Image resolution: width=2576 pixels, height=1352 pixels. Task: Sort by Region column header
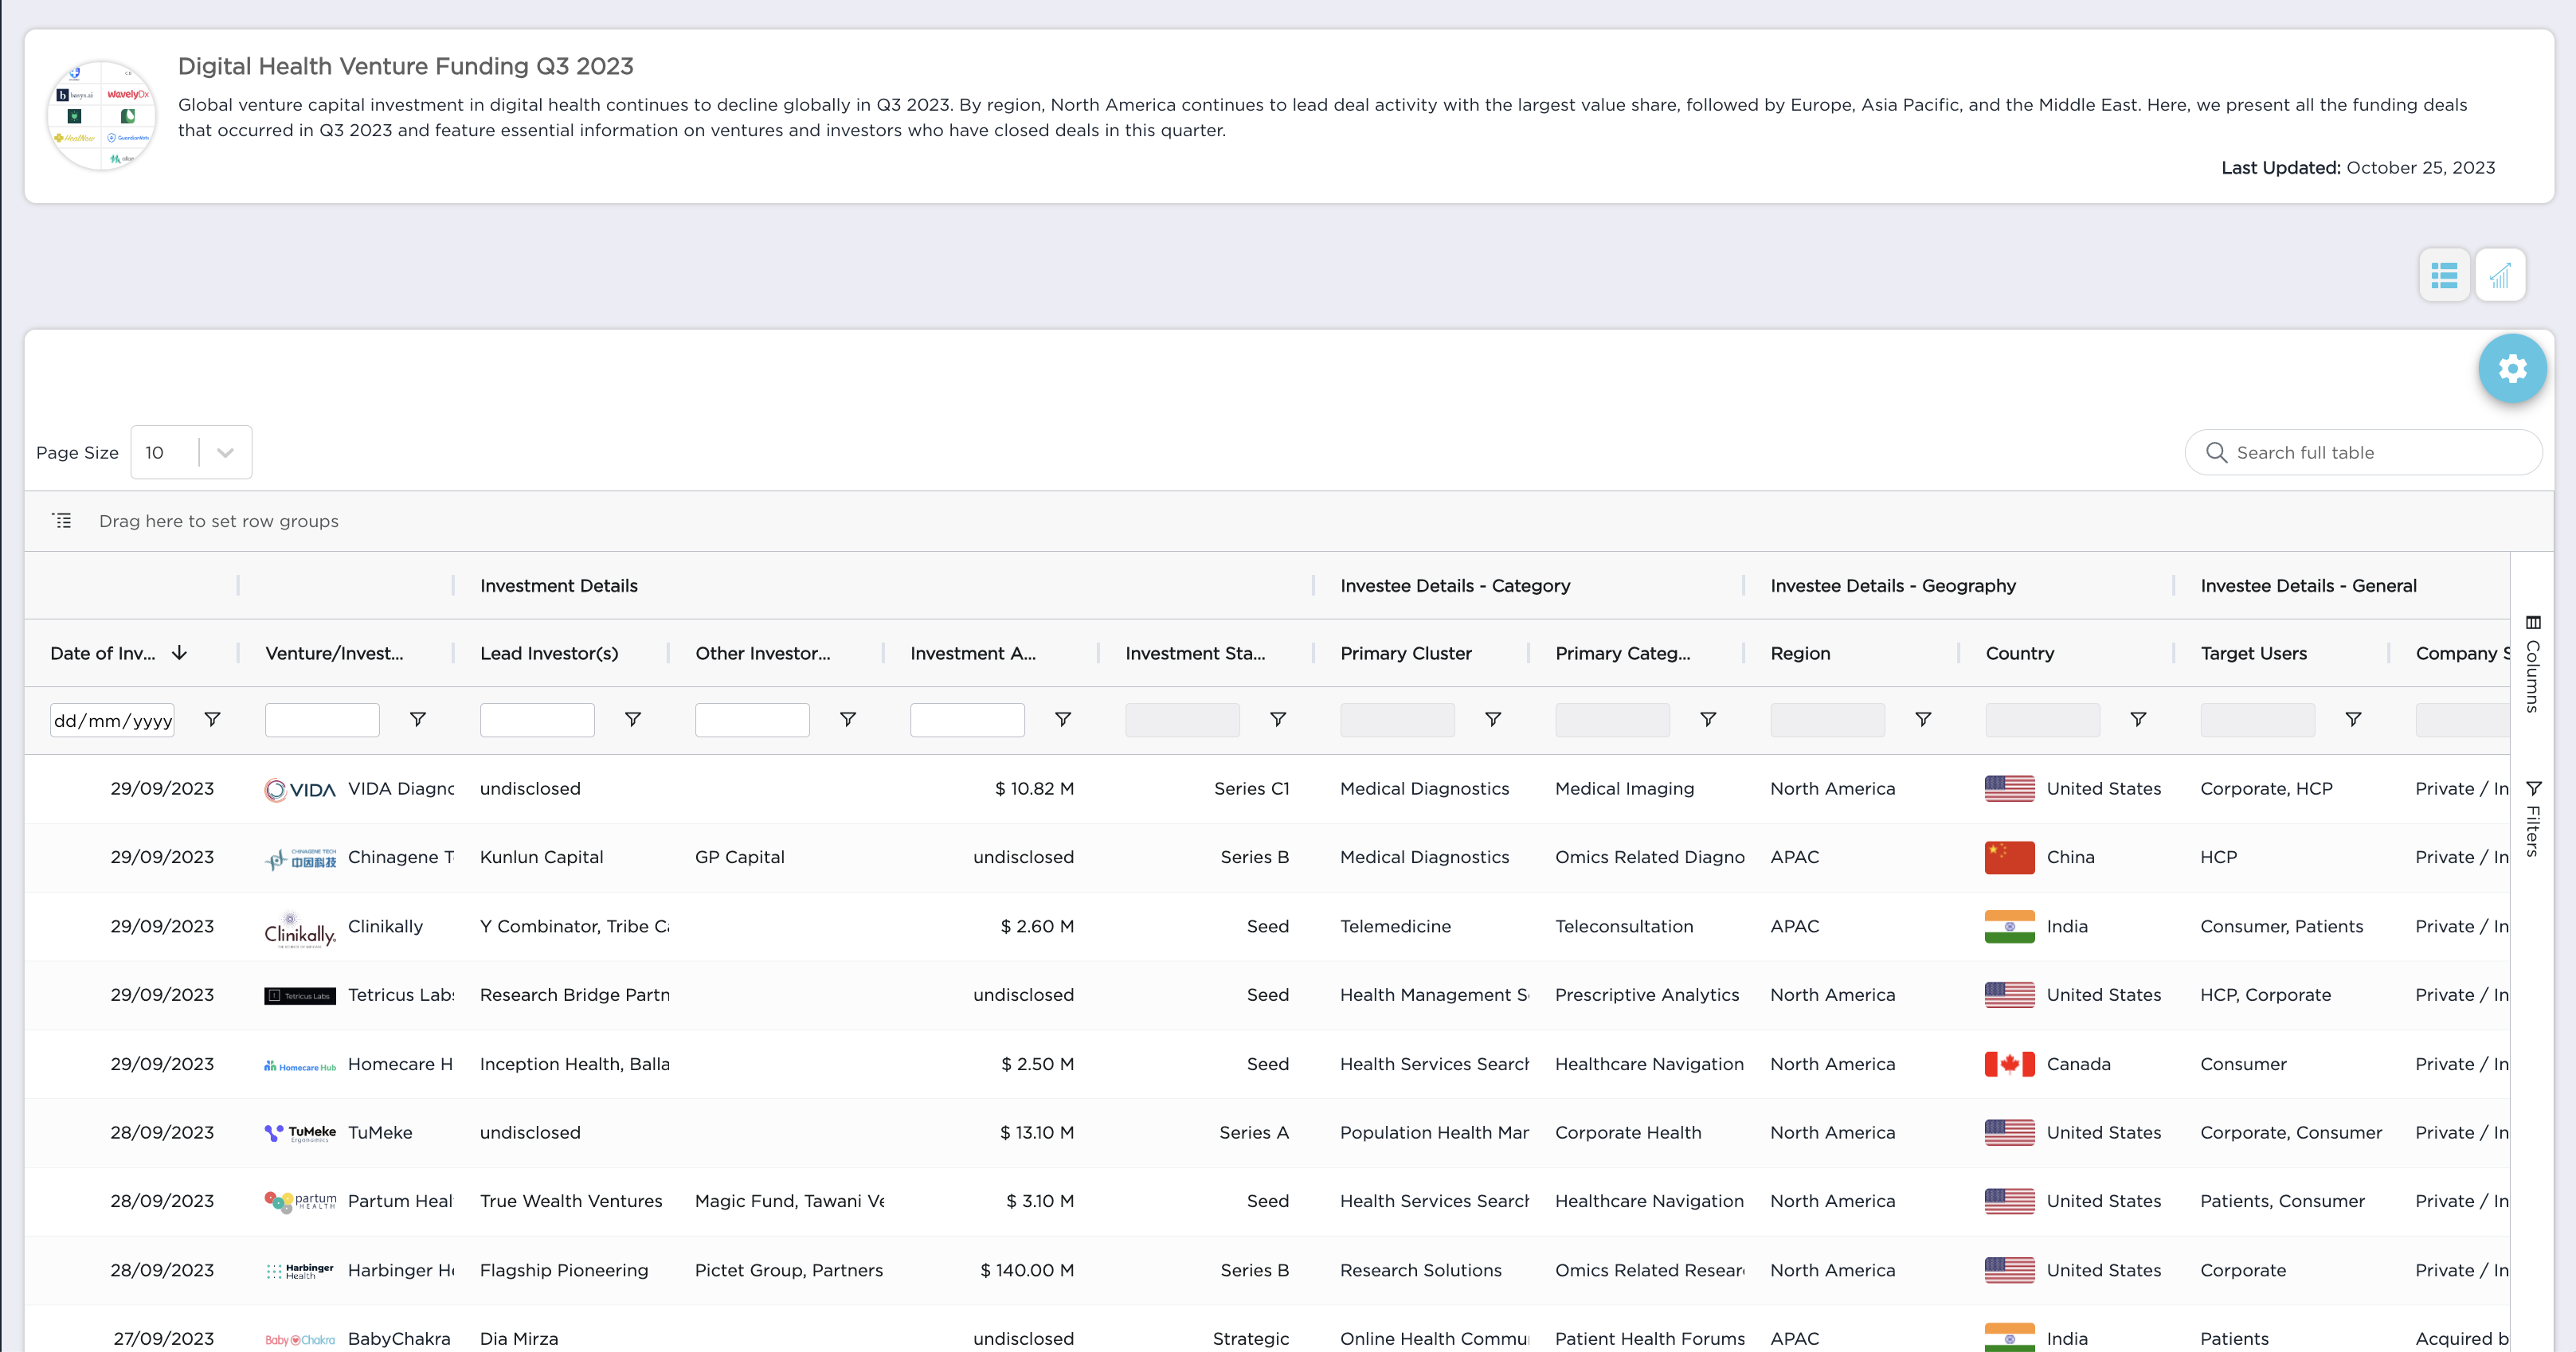coord(1800,654)
